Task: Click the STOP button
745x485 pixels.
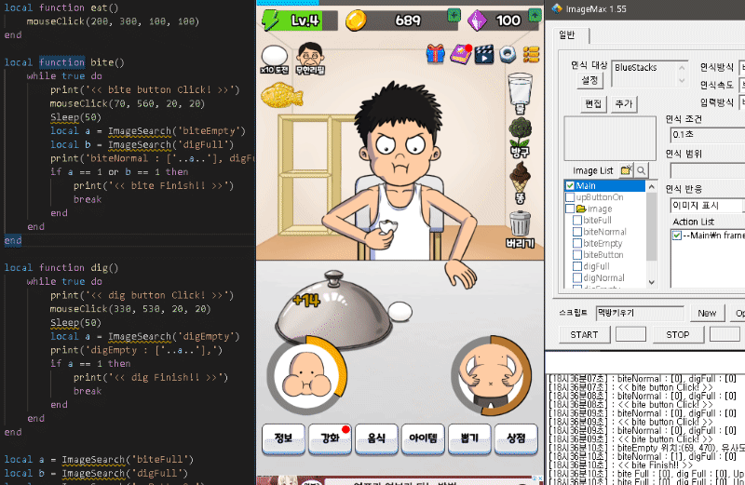Action: tap(678, 335)
